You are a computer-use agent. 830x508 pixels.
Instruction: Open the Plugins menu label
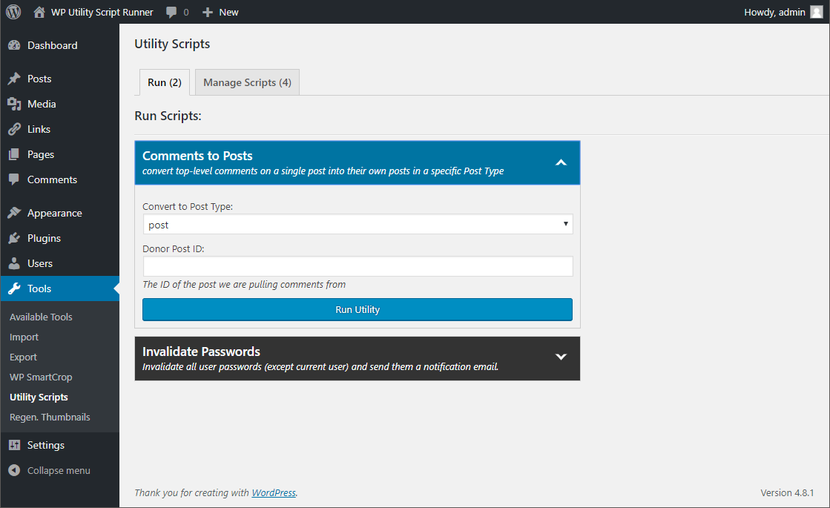click(44, 238)
